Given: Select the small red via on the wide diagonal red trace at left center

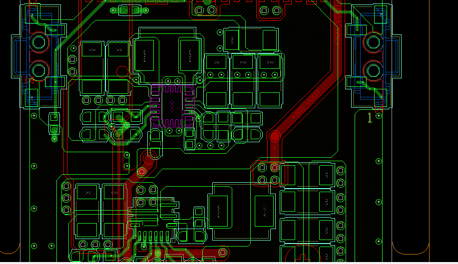Looking at the screenshot, I should (x=142, y=172).
